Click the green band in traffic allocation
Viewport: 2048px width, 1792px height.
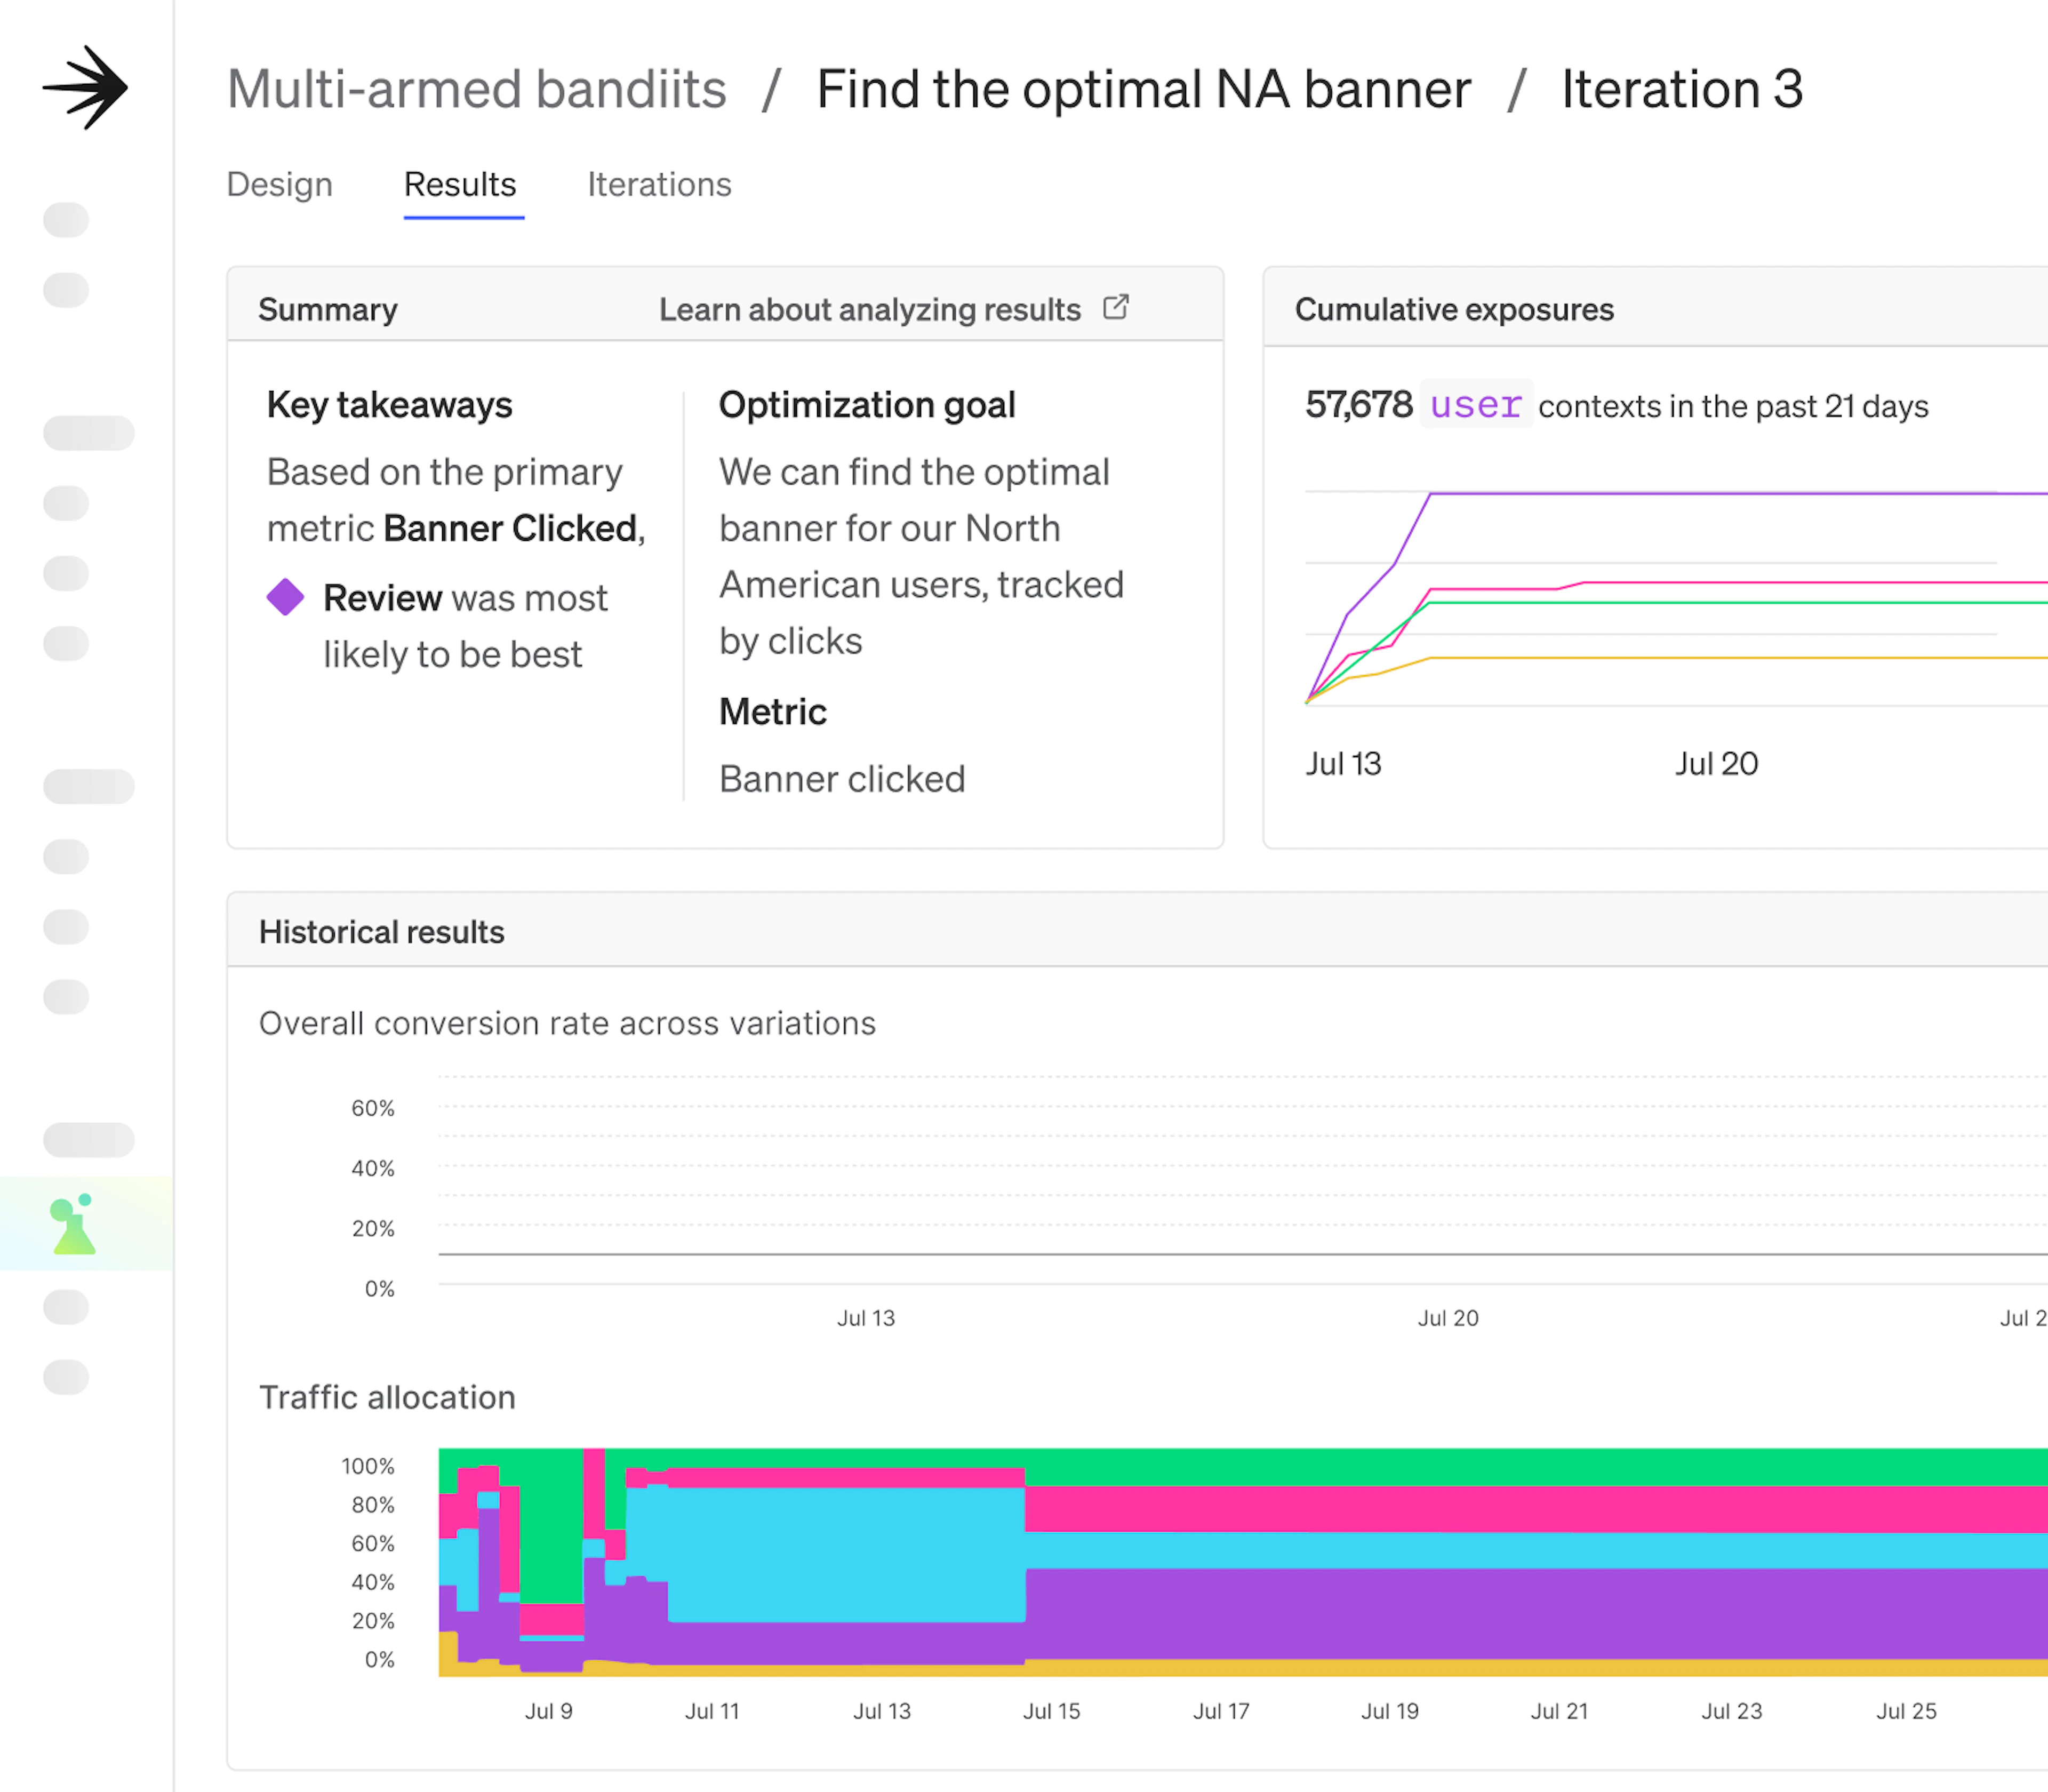pos(1500,1466)
